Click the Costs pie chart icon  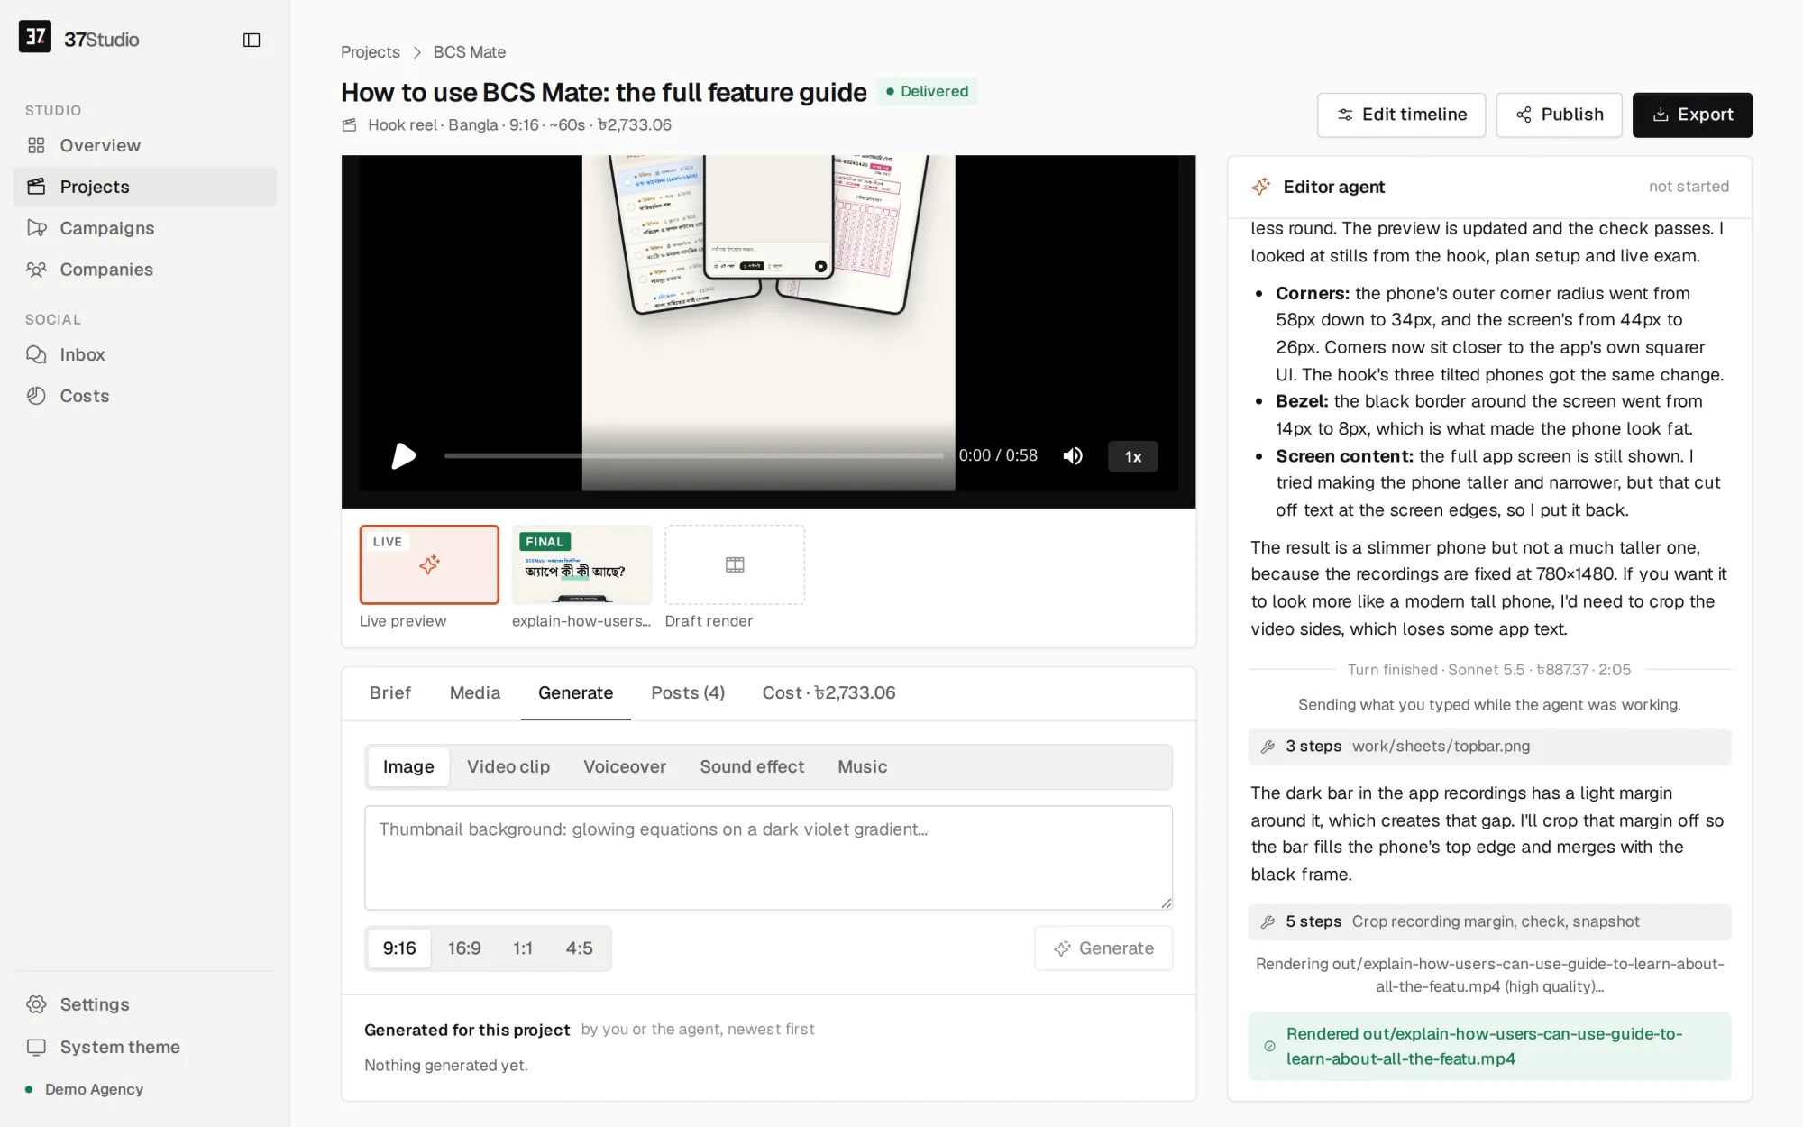click(36, 396)
